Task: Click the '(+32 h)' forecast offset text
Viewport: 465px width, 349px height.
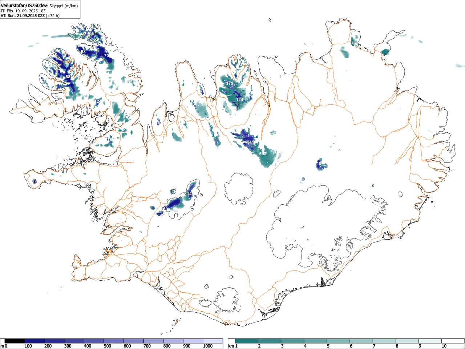Action: point(53,16)
